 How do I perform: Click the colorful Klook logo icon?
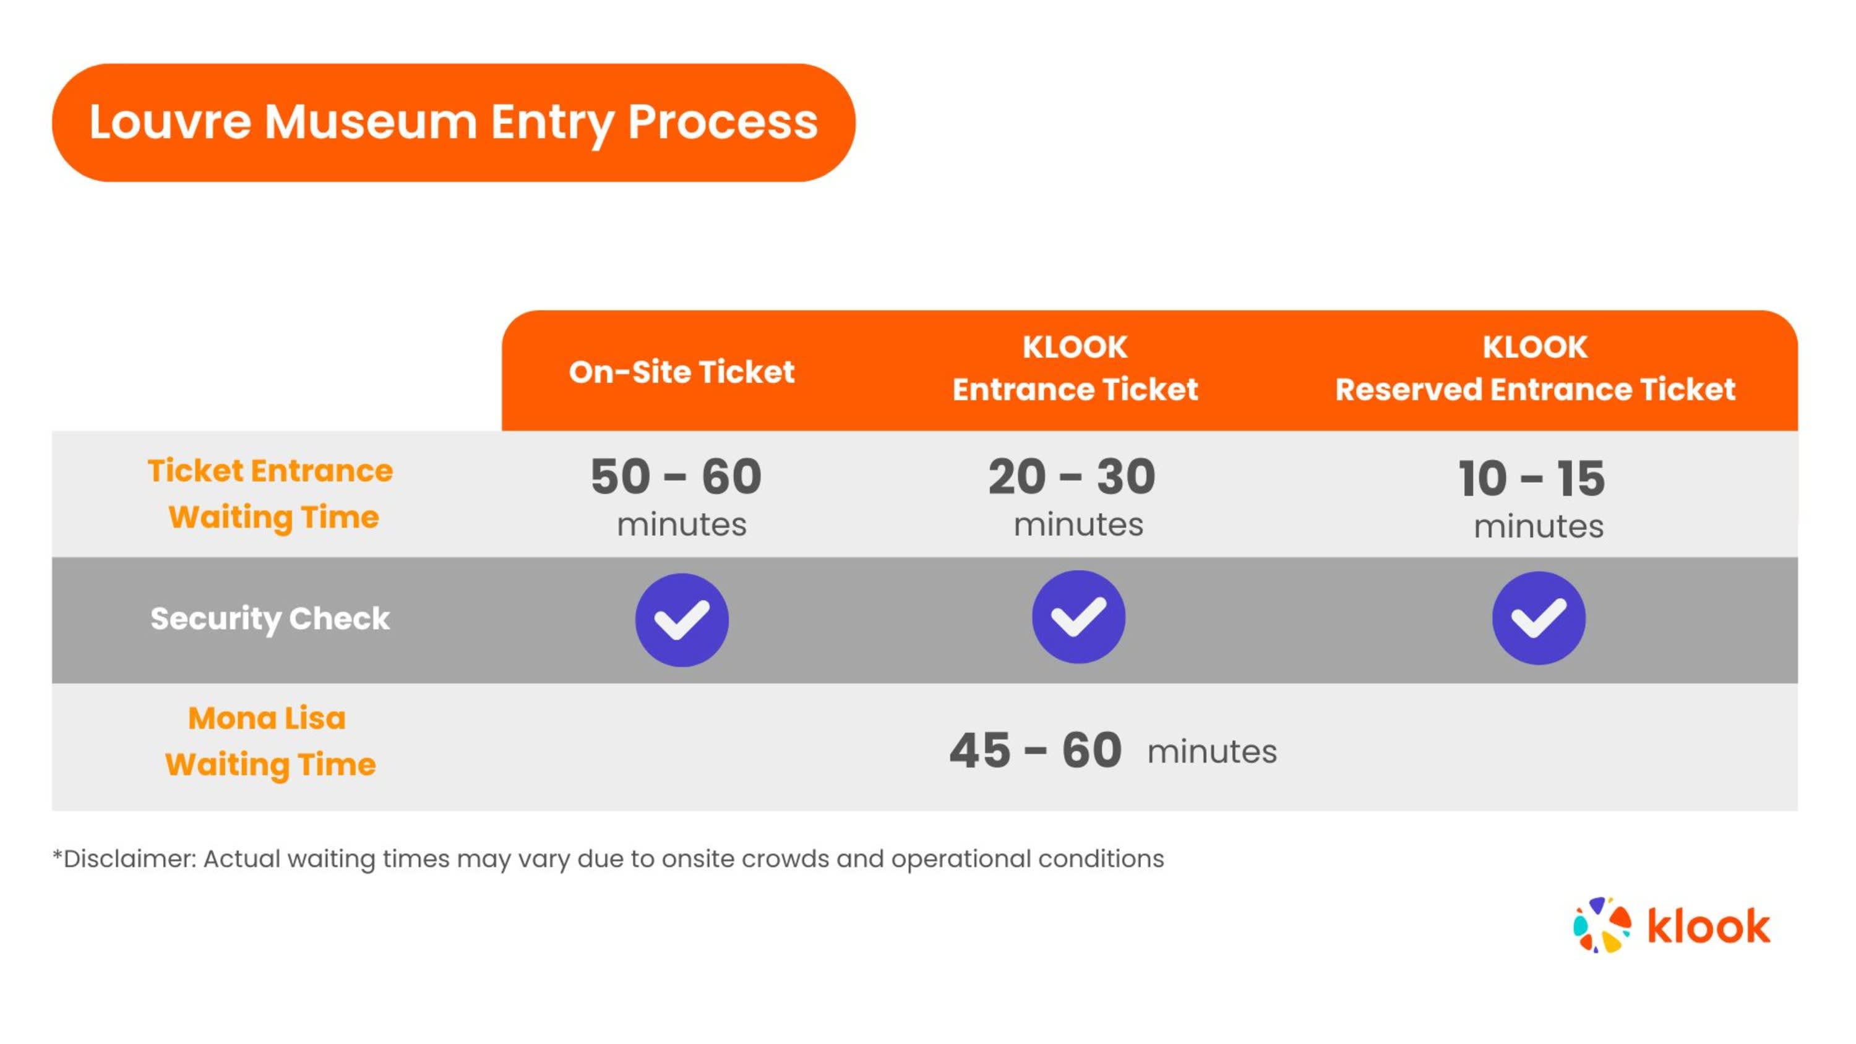click(x=1601, y=925)
